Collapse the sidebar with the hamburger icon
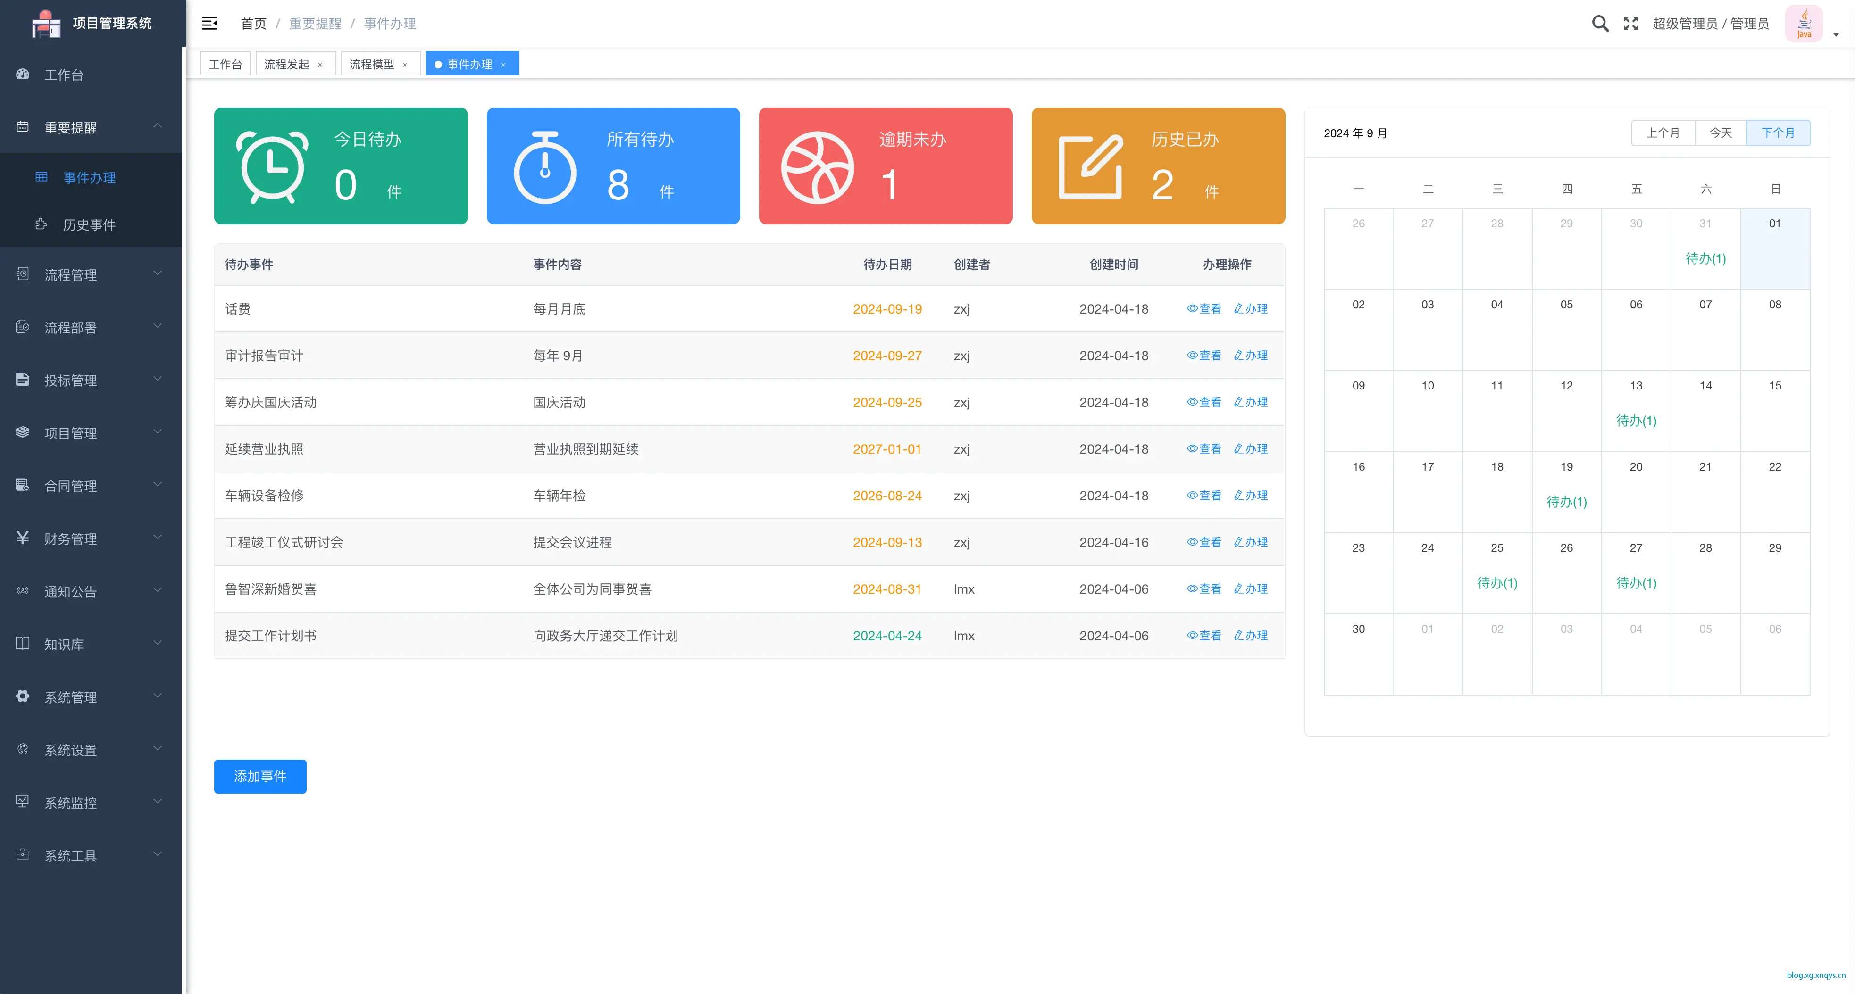This screenshot has height=994, width=1855. (x=209, y=23)
